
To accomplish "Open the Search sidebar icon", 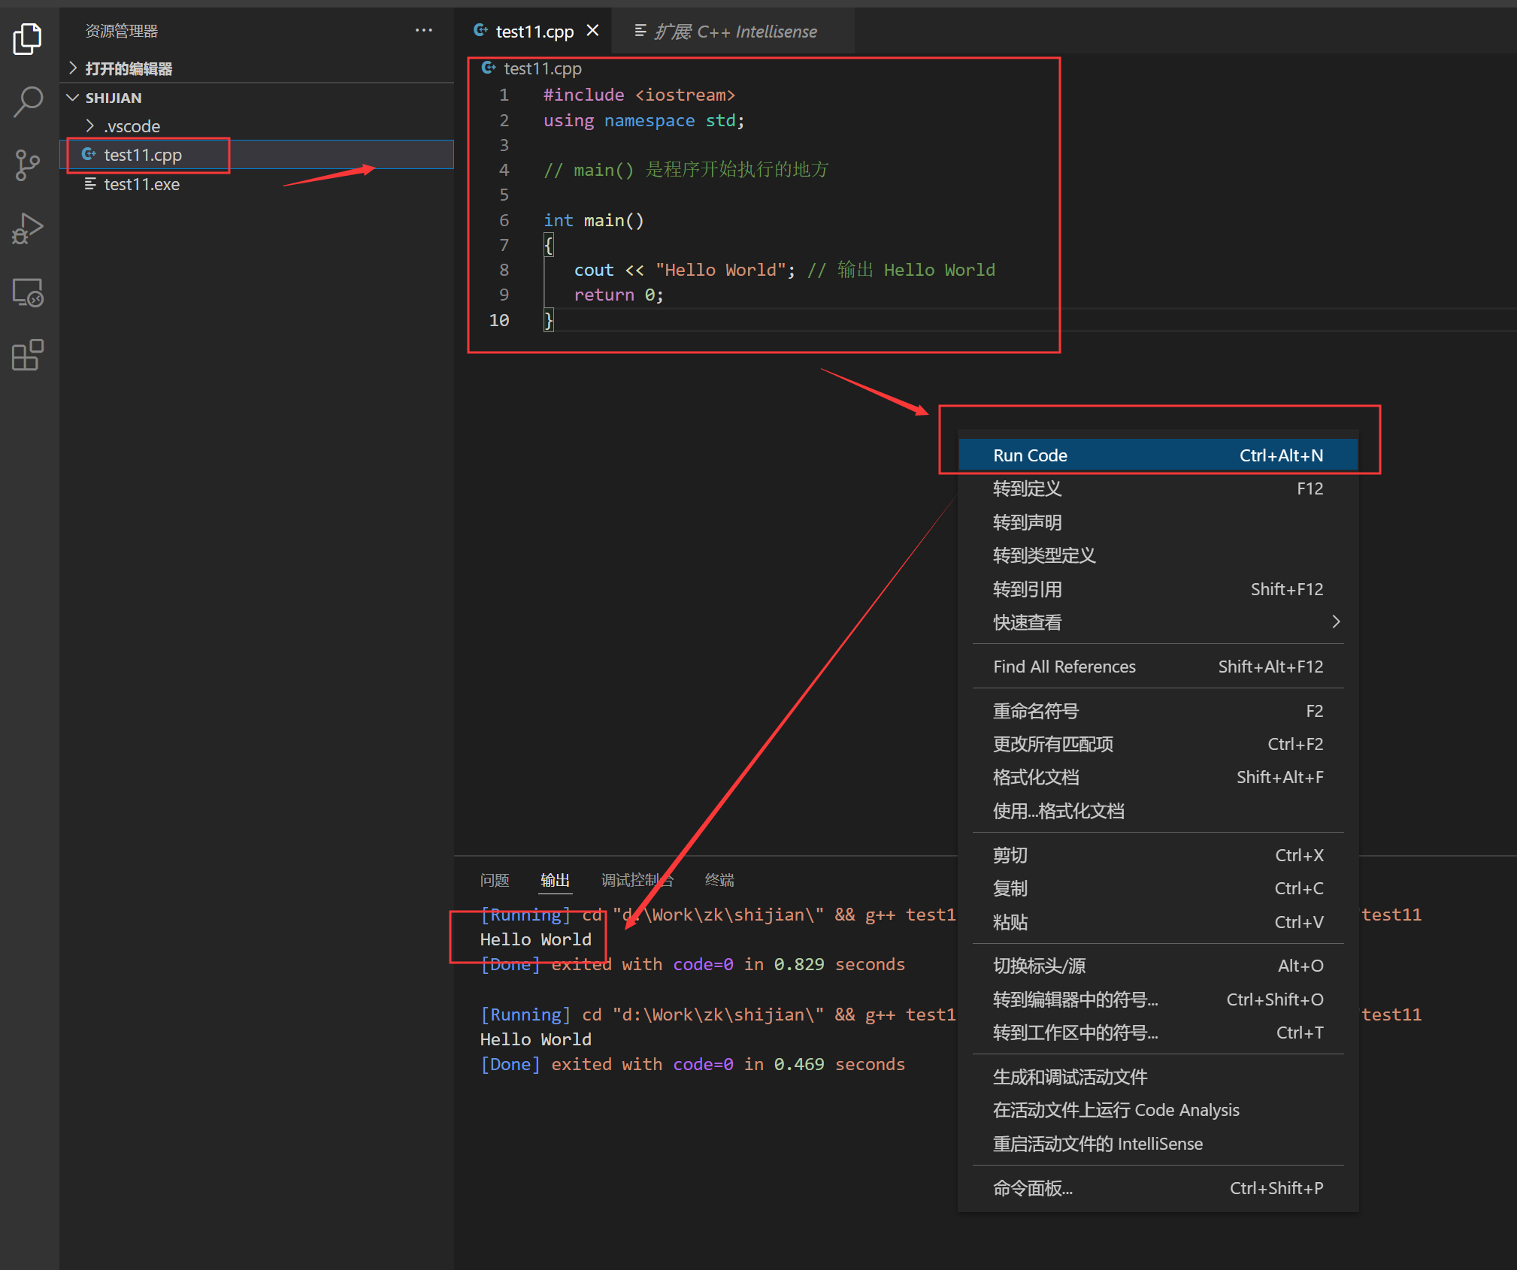I will [x=28, y=101].
